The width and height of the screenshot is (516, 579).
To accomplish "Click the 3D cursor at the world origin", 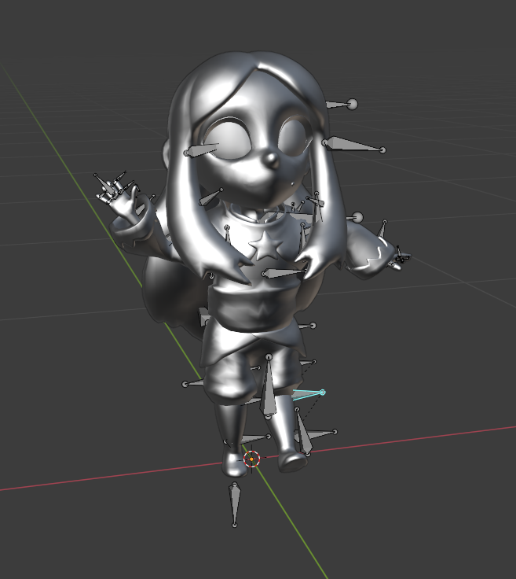I will coord(252,459).
